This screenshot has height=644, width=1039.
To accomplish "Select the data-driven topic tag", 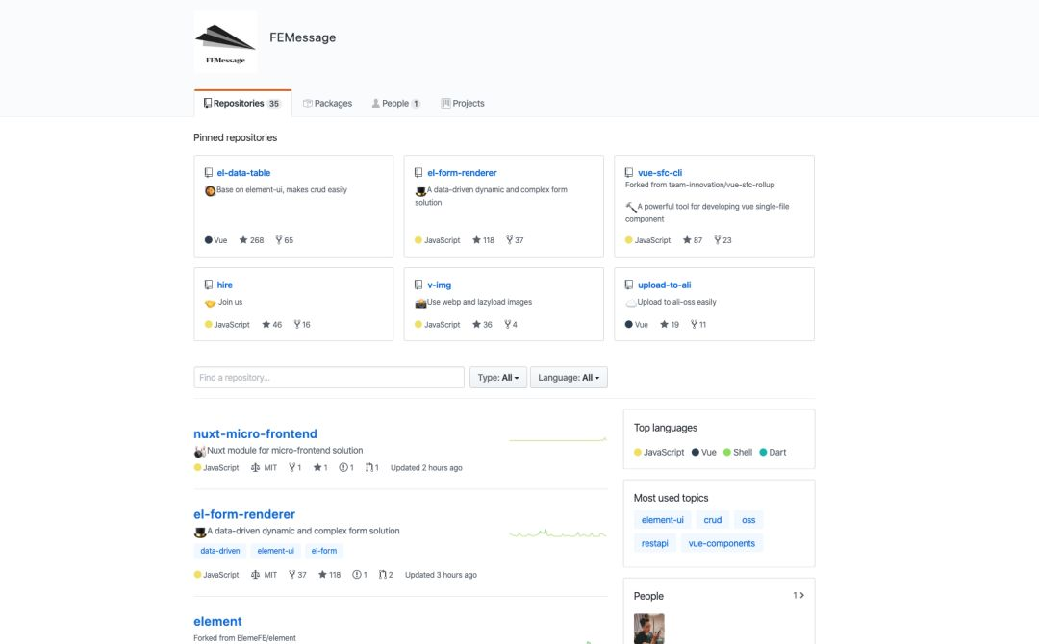I will pos(220,551).
